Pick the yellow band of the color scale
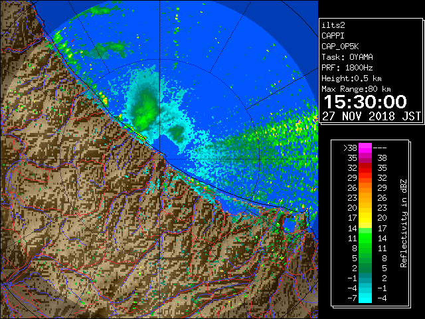Viewport: 425px width, 319px height. pyautogui.click(x=365, y=218)
